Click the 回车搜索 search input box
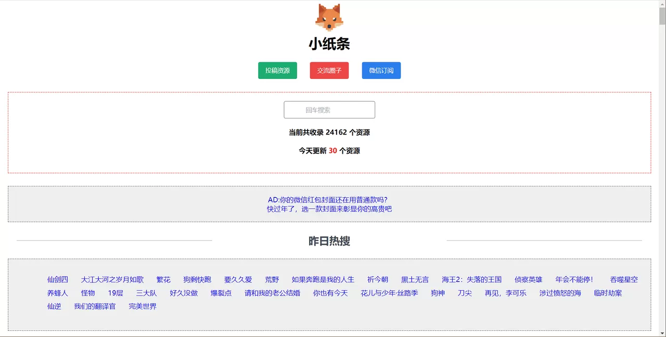This screenshot has width=666, height=337. pyautogui.click(x=329, y=110)
